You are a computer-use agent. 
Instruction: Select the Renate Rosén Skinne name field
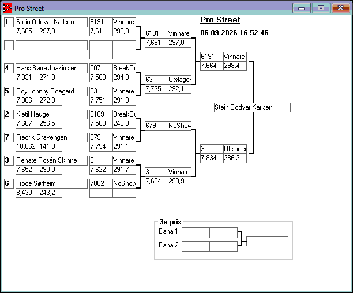[x=51, y=160]
